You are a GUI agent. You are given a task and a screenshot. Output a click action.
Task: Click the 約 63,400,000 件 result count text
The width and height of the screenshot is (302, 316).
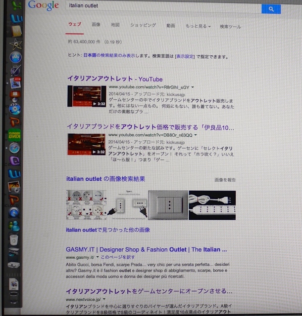coord(84,41)
